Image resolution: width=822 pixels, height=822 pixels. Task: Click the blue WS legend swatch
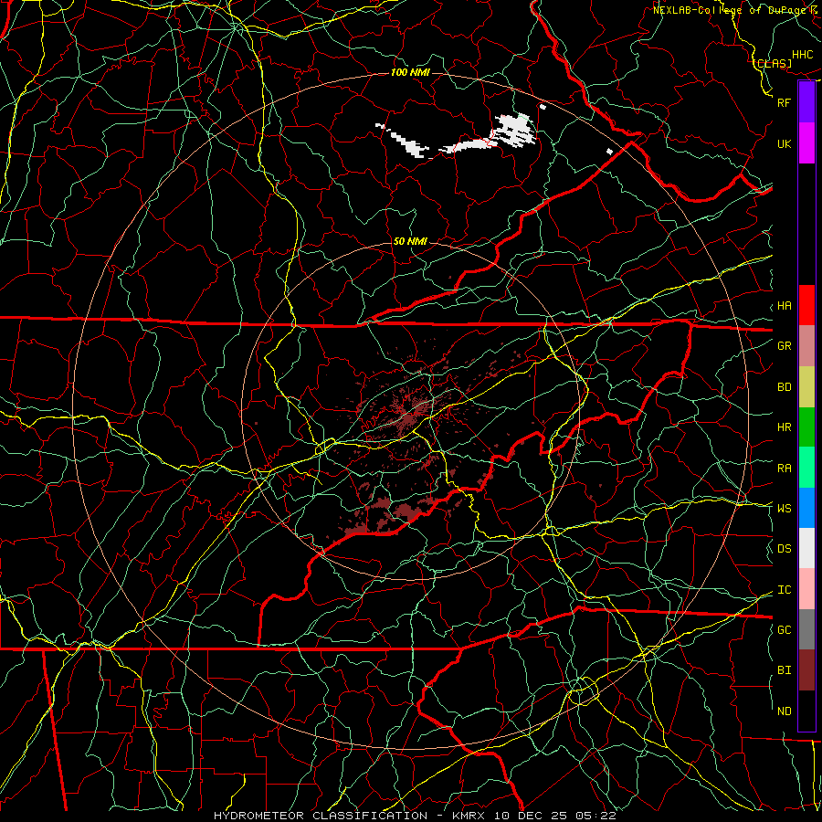tap(806, 508)
